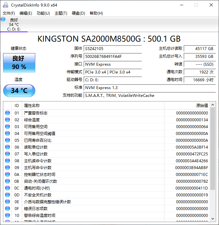Viewport: 219px width, 225px height.
Task: Open the 帮助(H) menu
Action: [96, 13]
